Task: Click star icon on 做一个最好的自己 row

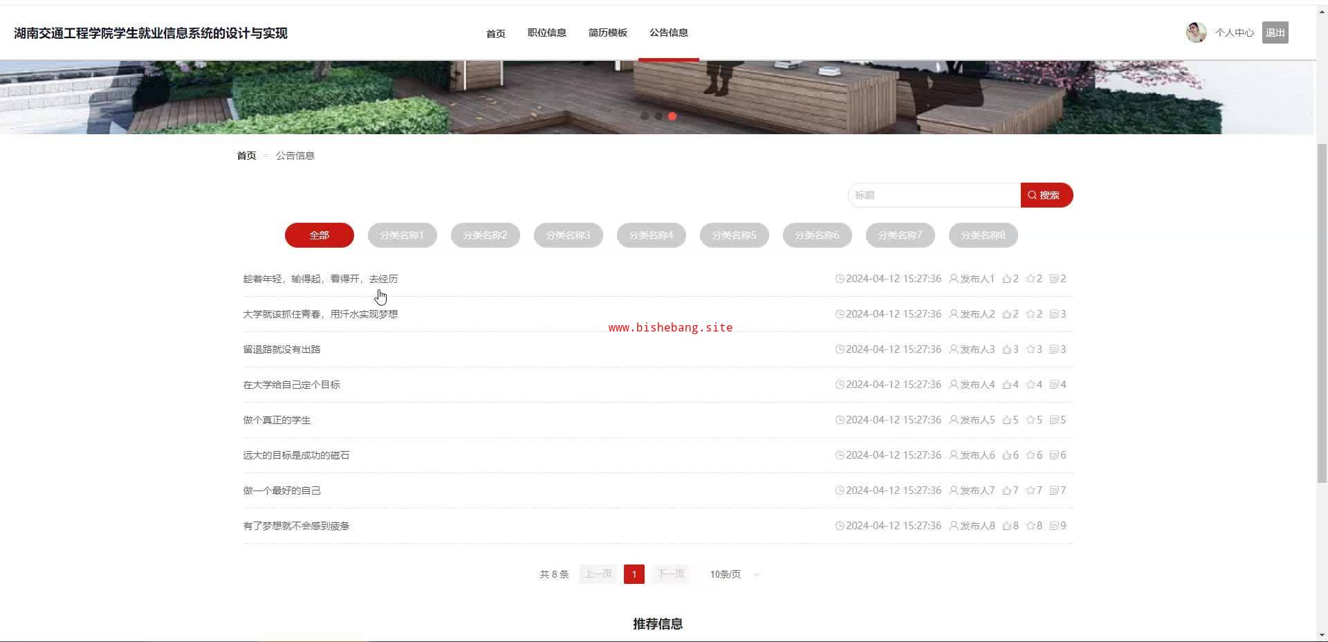Action: click(1031, 490)
